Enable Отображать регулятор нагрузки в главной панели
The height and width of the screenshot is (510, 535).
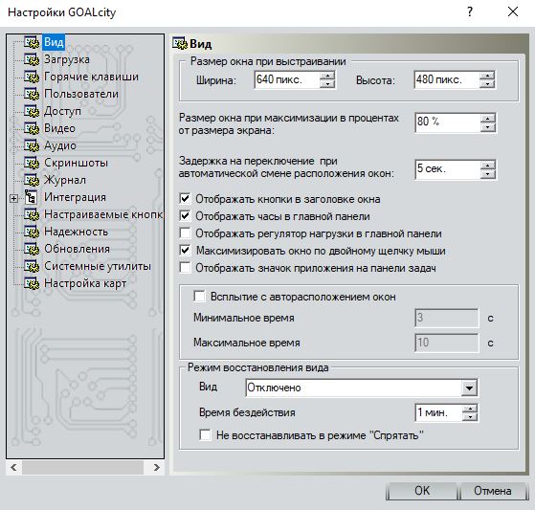click(185, 233)
